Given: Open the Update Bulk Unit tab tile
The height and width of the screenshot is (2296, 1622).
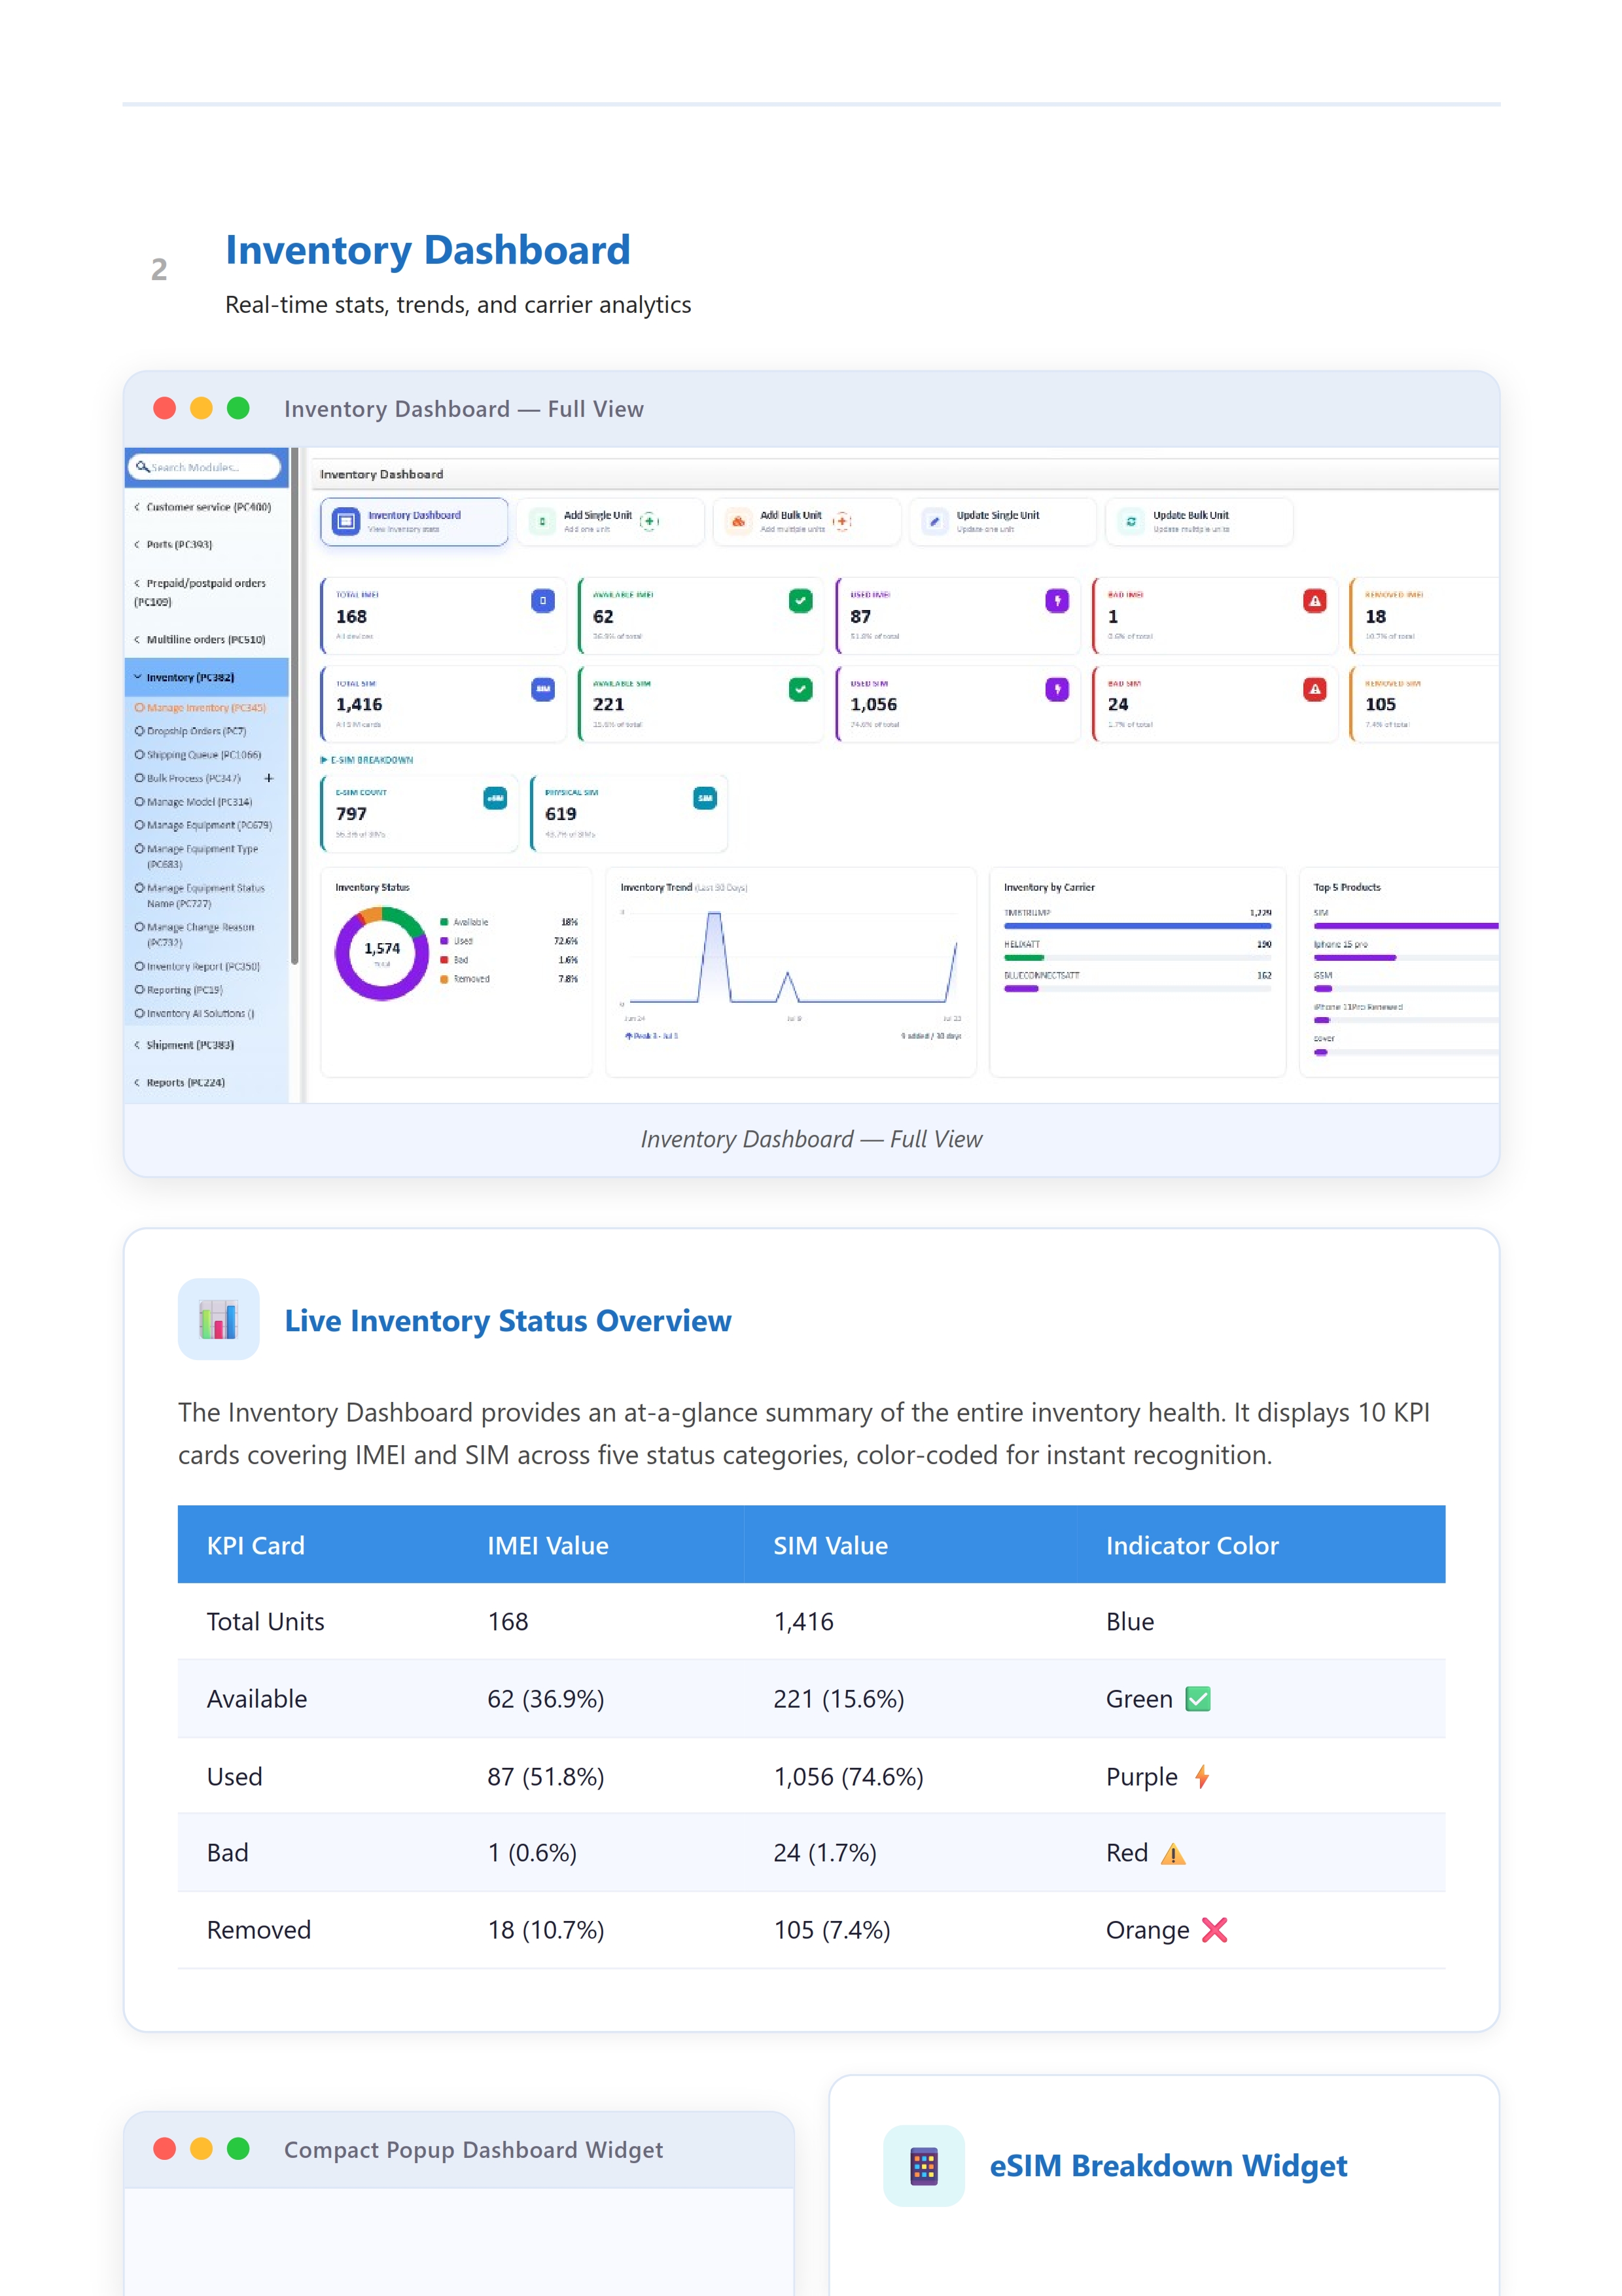Looking at the screenshot, I should pyautogui.click(x=1200, y=521).
